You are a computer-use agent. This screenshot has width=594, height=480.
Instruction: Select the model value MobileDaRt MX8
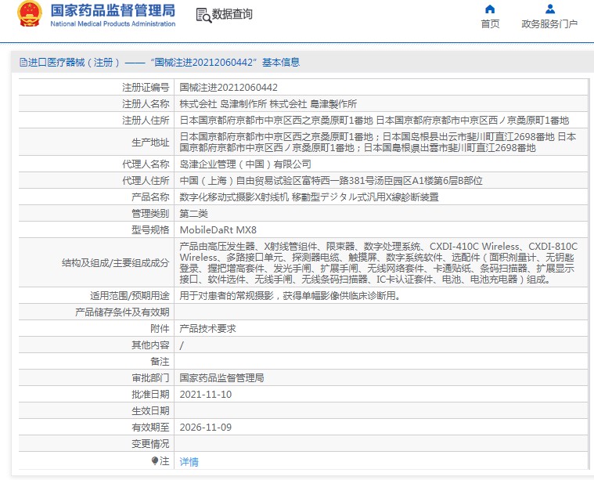coord(218,229)
